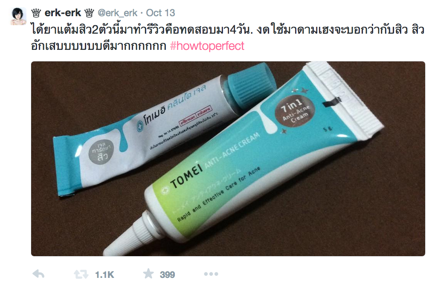The height and width of the screenshot is (286, 432).
Task: Enlarge the attached acne cream photo
Action: tap(228, 159)
